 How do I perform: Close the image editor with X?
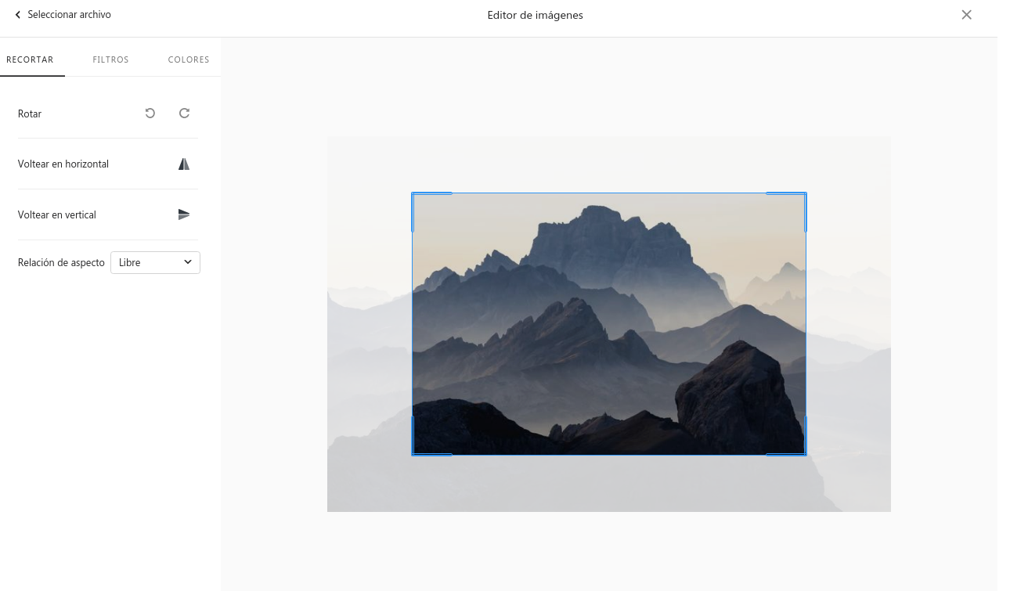967,15
